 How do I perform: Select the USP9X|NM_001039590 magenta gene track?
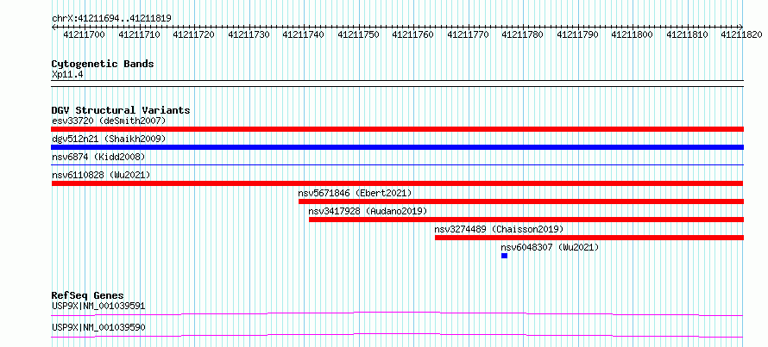pyautogui.click(x=397, y=335)
